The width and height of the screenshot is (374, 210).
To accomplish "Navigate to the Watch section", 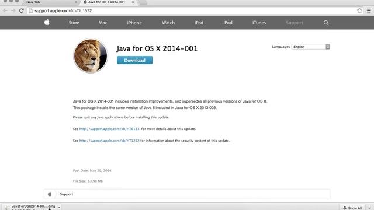I will (x=168, y=23).
